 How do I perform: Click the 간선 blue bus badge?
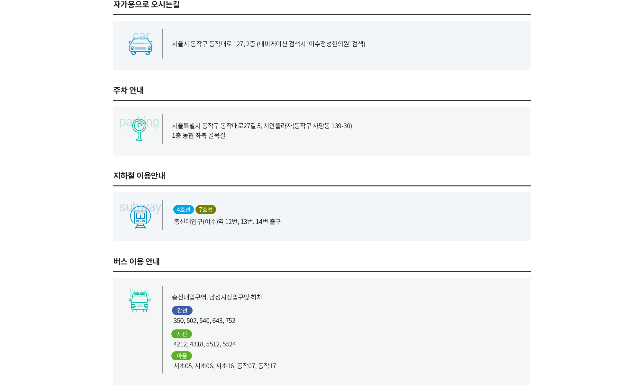182,310
